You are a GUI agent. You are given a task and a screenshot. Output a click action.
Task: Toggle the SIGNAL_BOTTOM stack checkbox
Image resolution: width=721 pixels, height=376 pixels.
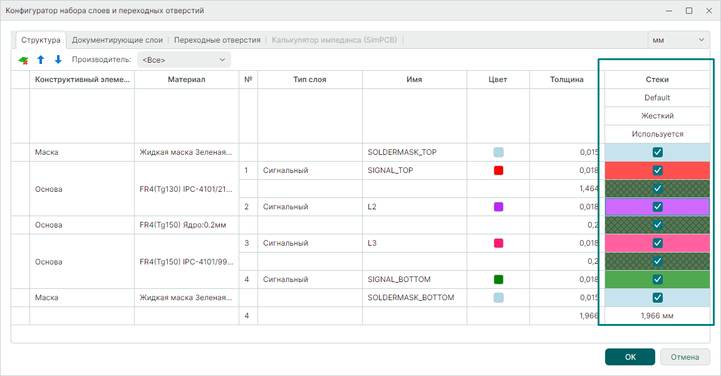[x=657, y=279]
